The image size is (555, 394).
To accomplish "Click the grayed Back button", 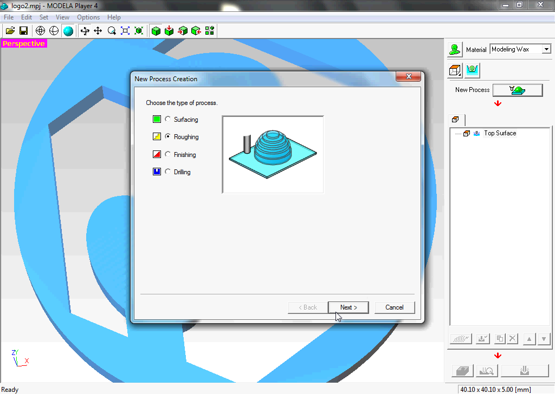I will pos(308,307).
